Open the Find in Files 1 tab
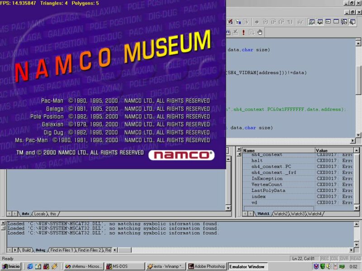The width and height of the screenshot is (362, 271). 62,250
